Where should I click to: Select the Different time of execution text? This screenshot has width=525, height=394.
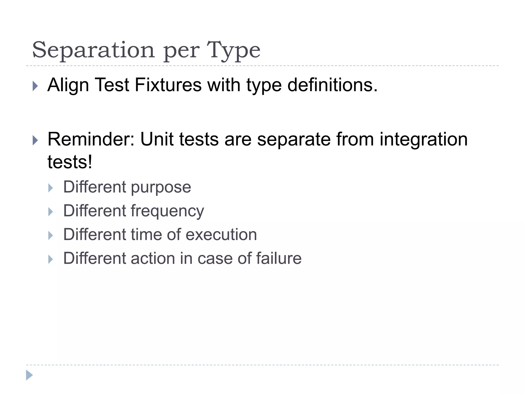pyautogui.click(x=160, y=234)
